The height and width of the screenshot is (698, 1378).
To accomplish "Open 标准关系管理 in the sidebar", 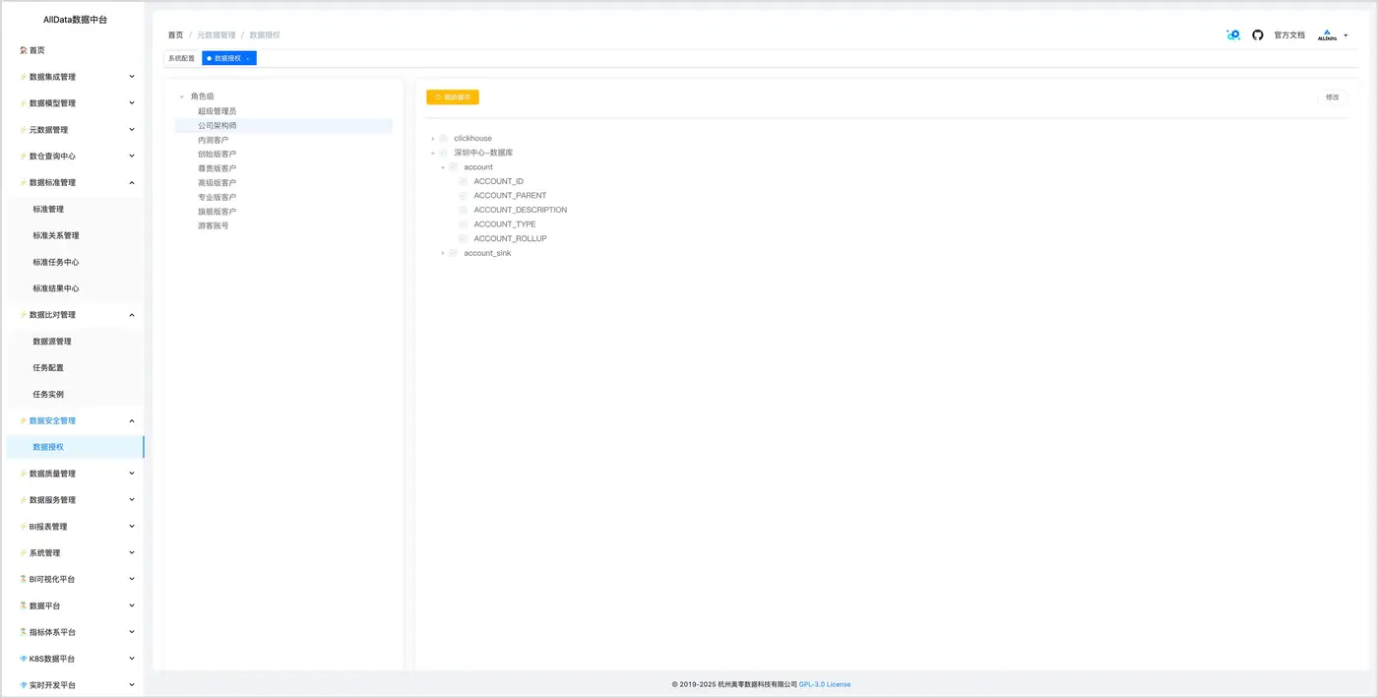I will point(56,236).
